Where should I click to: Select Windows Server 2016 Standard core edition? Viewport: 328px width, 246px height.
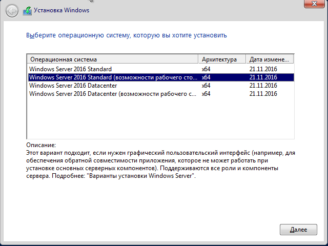71,69
